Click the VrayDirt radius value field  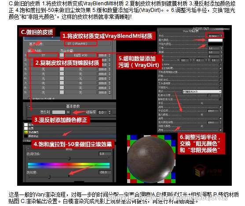(x=214, y=36)
